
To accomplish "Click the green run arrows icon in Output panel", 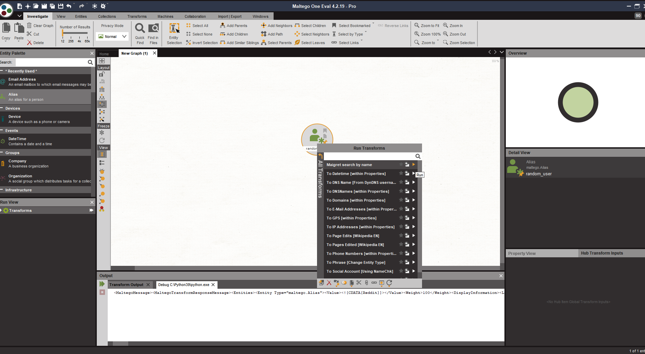I will click(102, 284).
